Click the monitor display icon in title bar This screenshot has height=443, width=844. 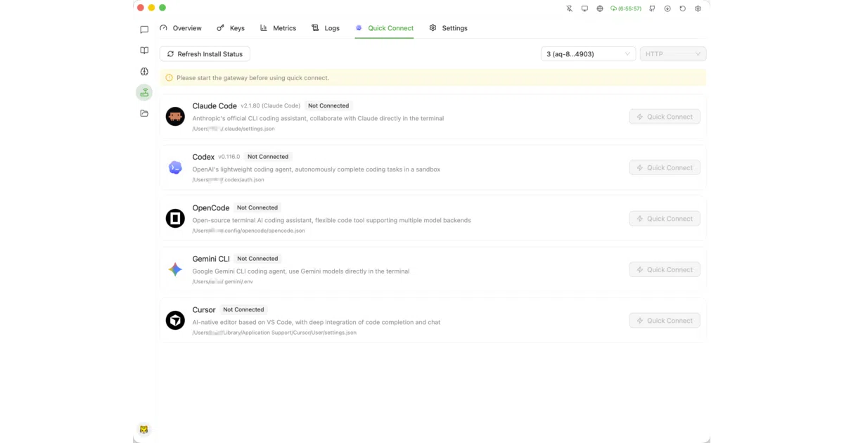[x=584, y=8]
